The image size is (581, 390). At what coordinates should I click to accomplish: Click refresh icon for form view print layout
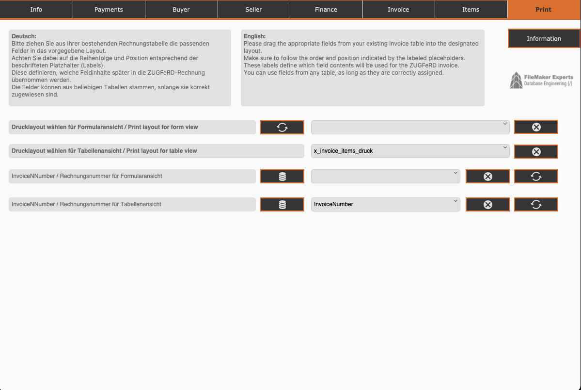[282, 128]
